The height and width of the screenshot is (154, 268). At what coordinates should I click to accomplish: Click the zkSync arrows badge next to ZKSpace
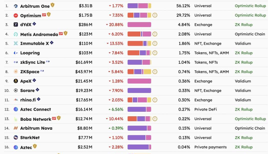pos(42,71)
